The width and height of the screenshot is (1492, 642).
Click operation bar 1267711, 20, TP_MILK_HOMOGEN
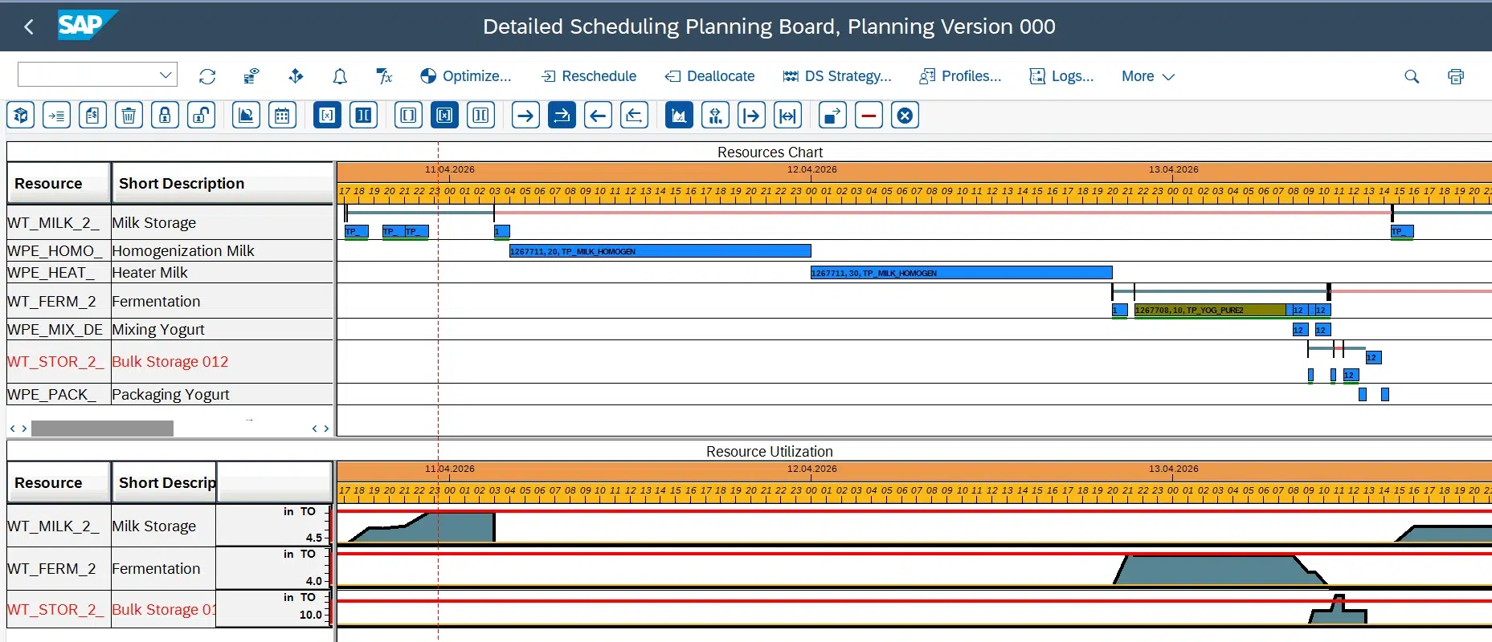tap(660, 251)
